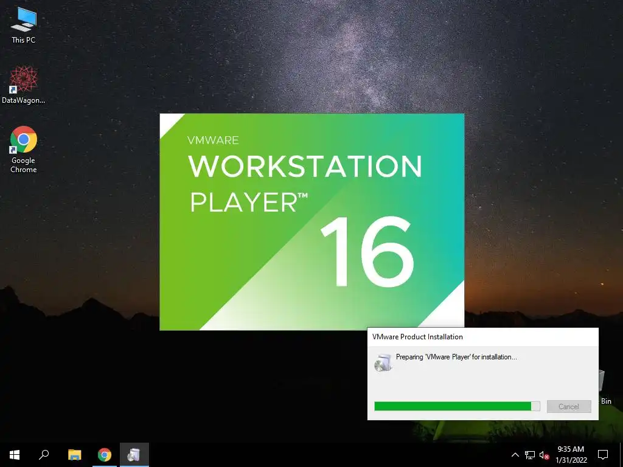
Task: Select the Google Chrome desktop shortcut
Action: 24,150
